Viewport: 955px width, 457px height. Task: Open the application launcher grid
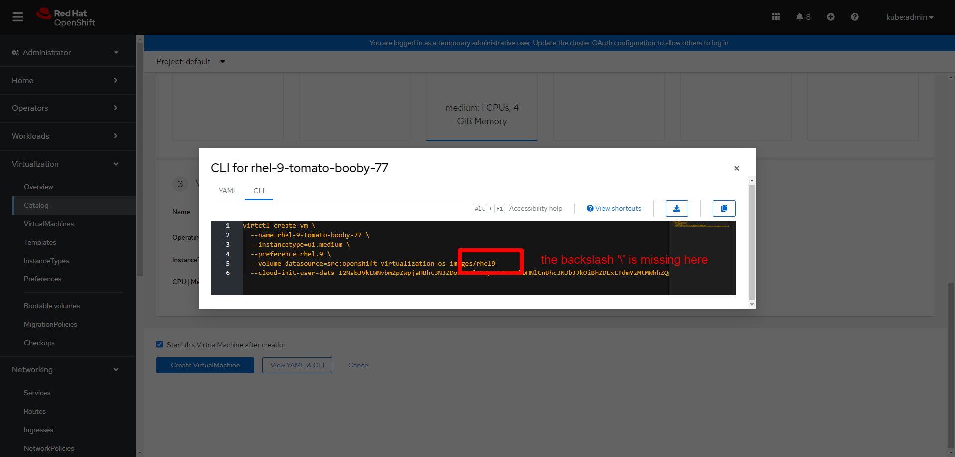click(776, 17)
